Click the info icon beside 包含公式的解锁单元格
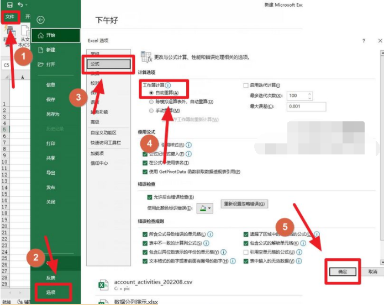The image size is (384, 305). 303,243
